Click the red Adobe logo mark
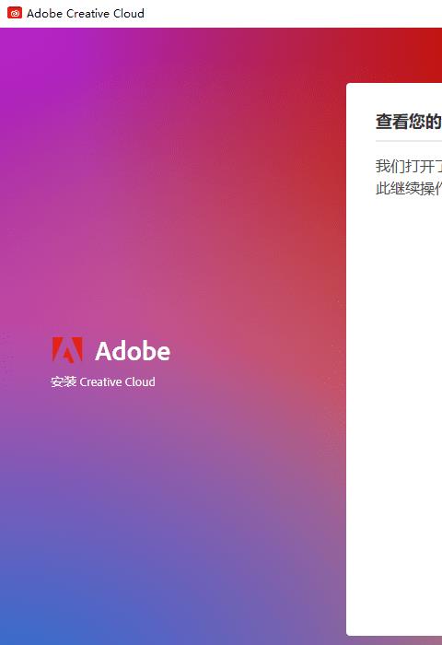This screenshot has height=645, width=442. pos(67,350)
